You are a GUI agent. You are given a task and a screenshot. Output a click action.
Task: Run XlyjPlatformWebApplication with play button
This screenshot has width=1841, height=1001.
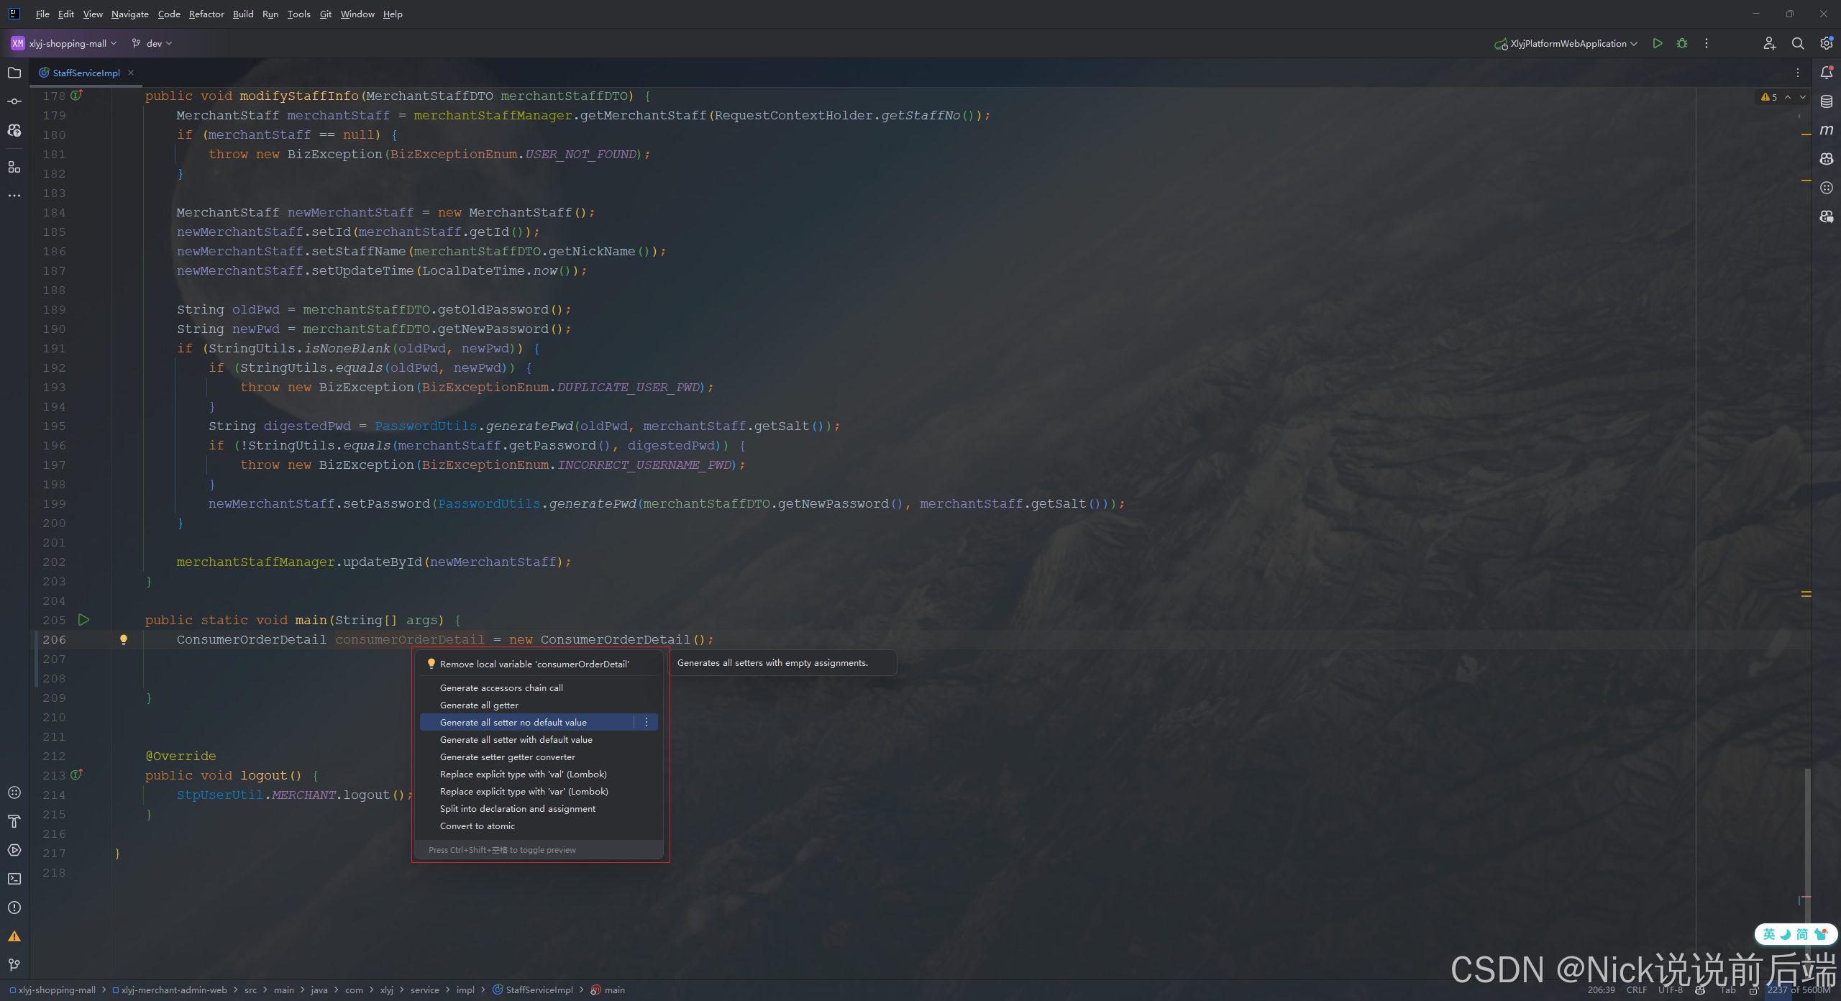[x=1657, y=43]
